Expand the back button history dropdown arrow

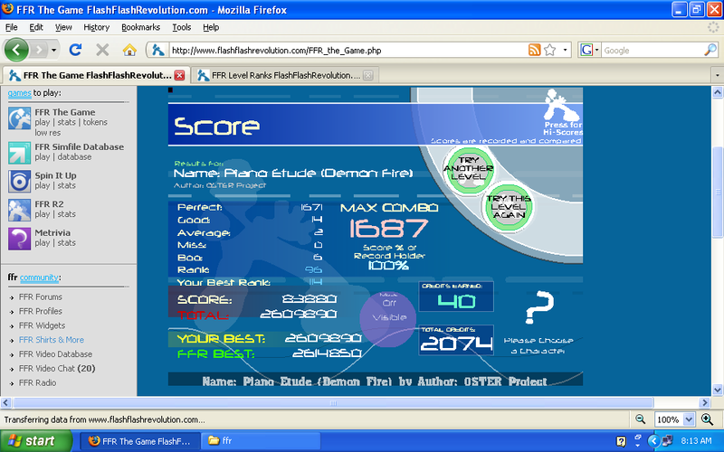[x=52, y=50]
